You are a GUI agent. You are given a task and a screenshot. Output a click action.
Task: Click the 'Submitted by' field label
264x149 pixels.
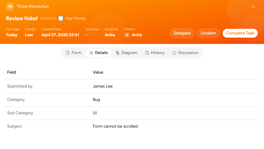coord(20,86)
